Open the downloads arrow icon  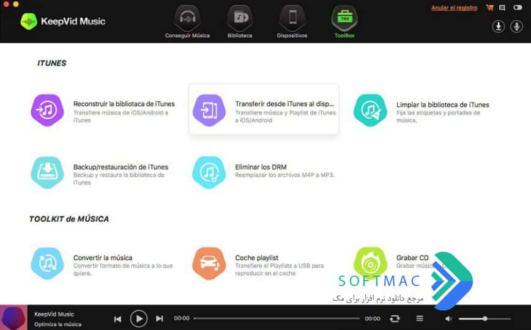[x=498, y=26]
